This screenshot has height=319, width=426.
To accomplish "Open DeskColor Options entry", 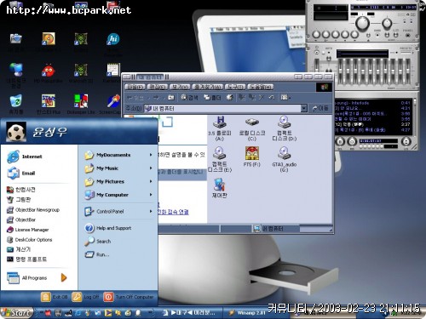I will 30,240.
